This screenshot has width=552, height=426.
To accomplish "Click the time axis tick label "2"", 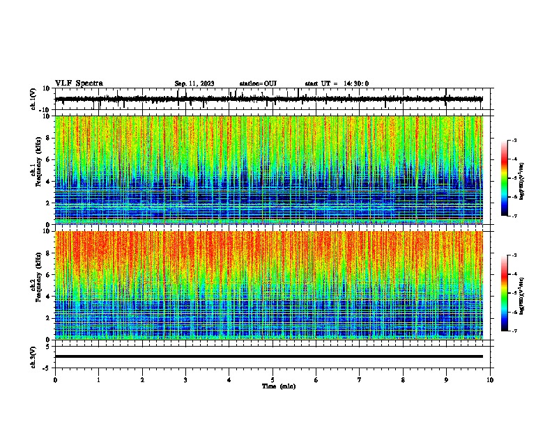I will tap(142, 380).
